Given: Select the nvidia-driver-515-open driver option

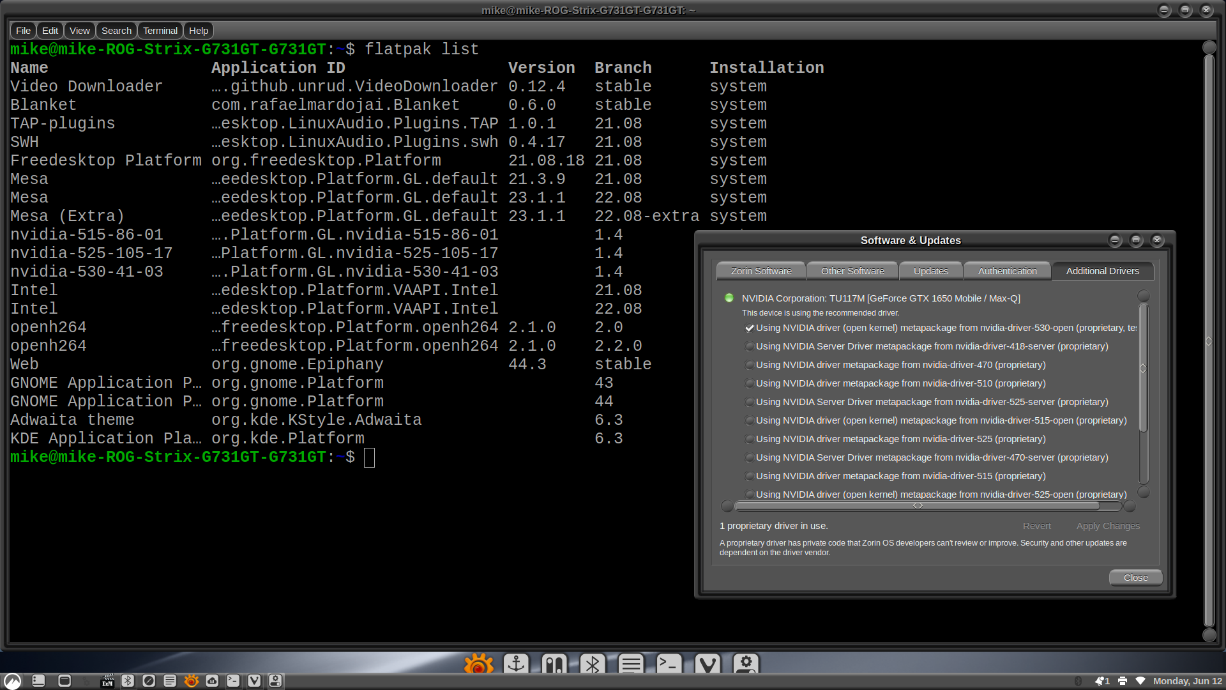Looking at the screenshot, I should (936, 420).
